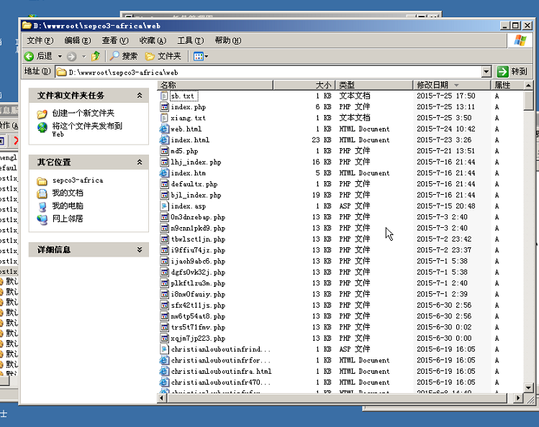Click the 我的电脑 icon in sidebar
Image resolution: width=539 pixels, height=427 pixels.
[42, 206]
